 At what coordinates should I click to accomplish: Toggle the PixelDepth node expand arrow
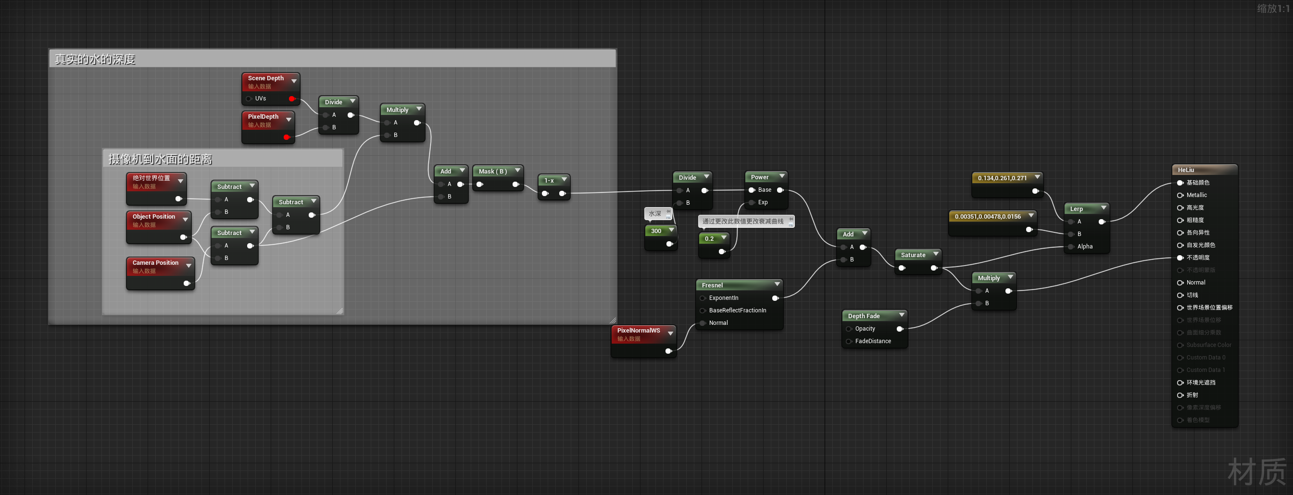[x=289, y=119]
